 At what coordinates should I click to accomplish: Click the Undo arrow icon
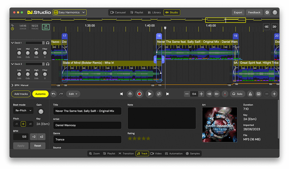(54, 94)
